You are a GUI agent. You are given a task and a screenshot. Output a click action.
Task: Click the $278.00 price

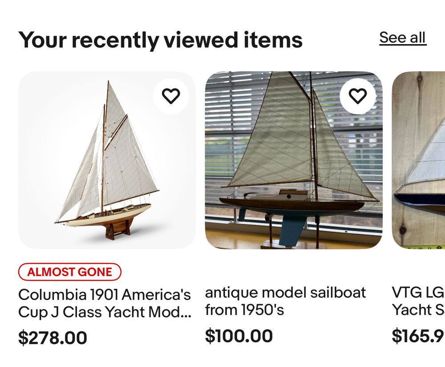coord(53,338)
